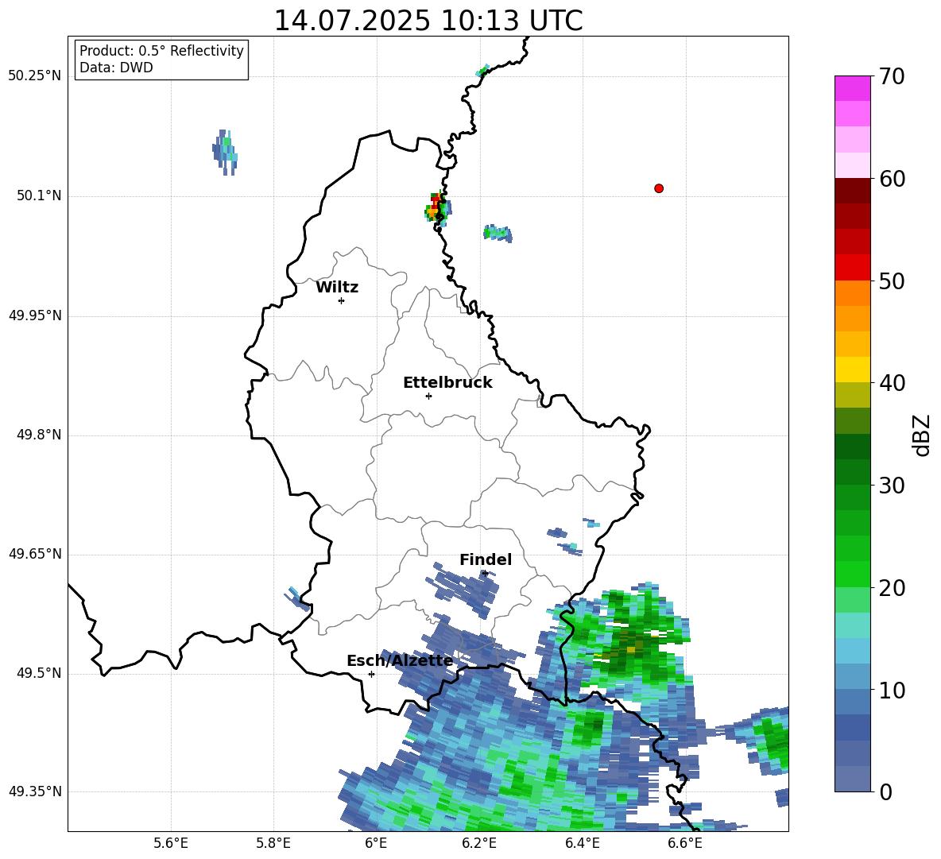
Task: Click the 'Data: DWD' label
Action: pos(116,68)
